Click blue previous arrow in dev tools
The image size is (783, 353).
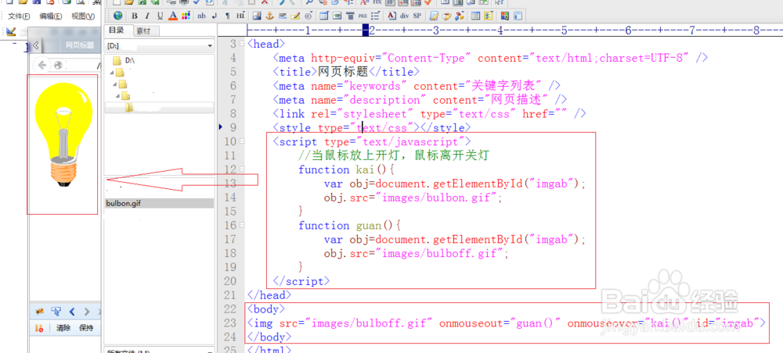(72, 312)
